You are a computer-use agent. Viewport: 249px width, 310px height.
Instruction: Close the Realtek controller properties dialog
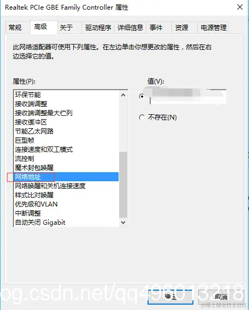click(x=240, y=8)
